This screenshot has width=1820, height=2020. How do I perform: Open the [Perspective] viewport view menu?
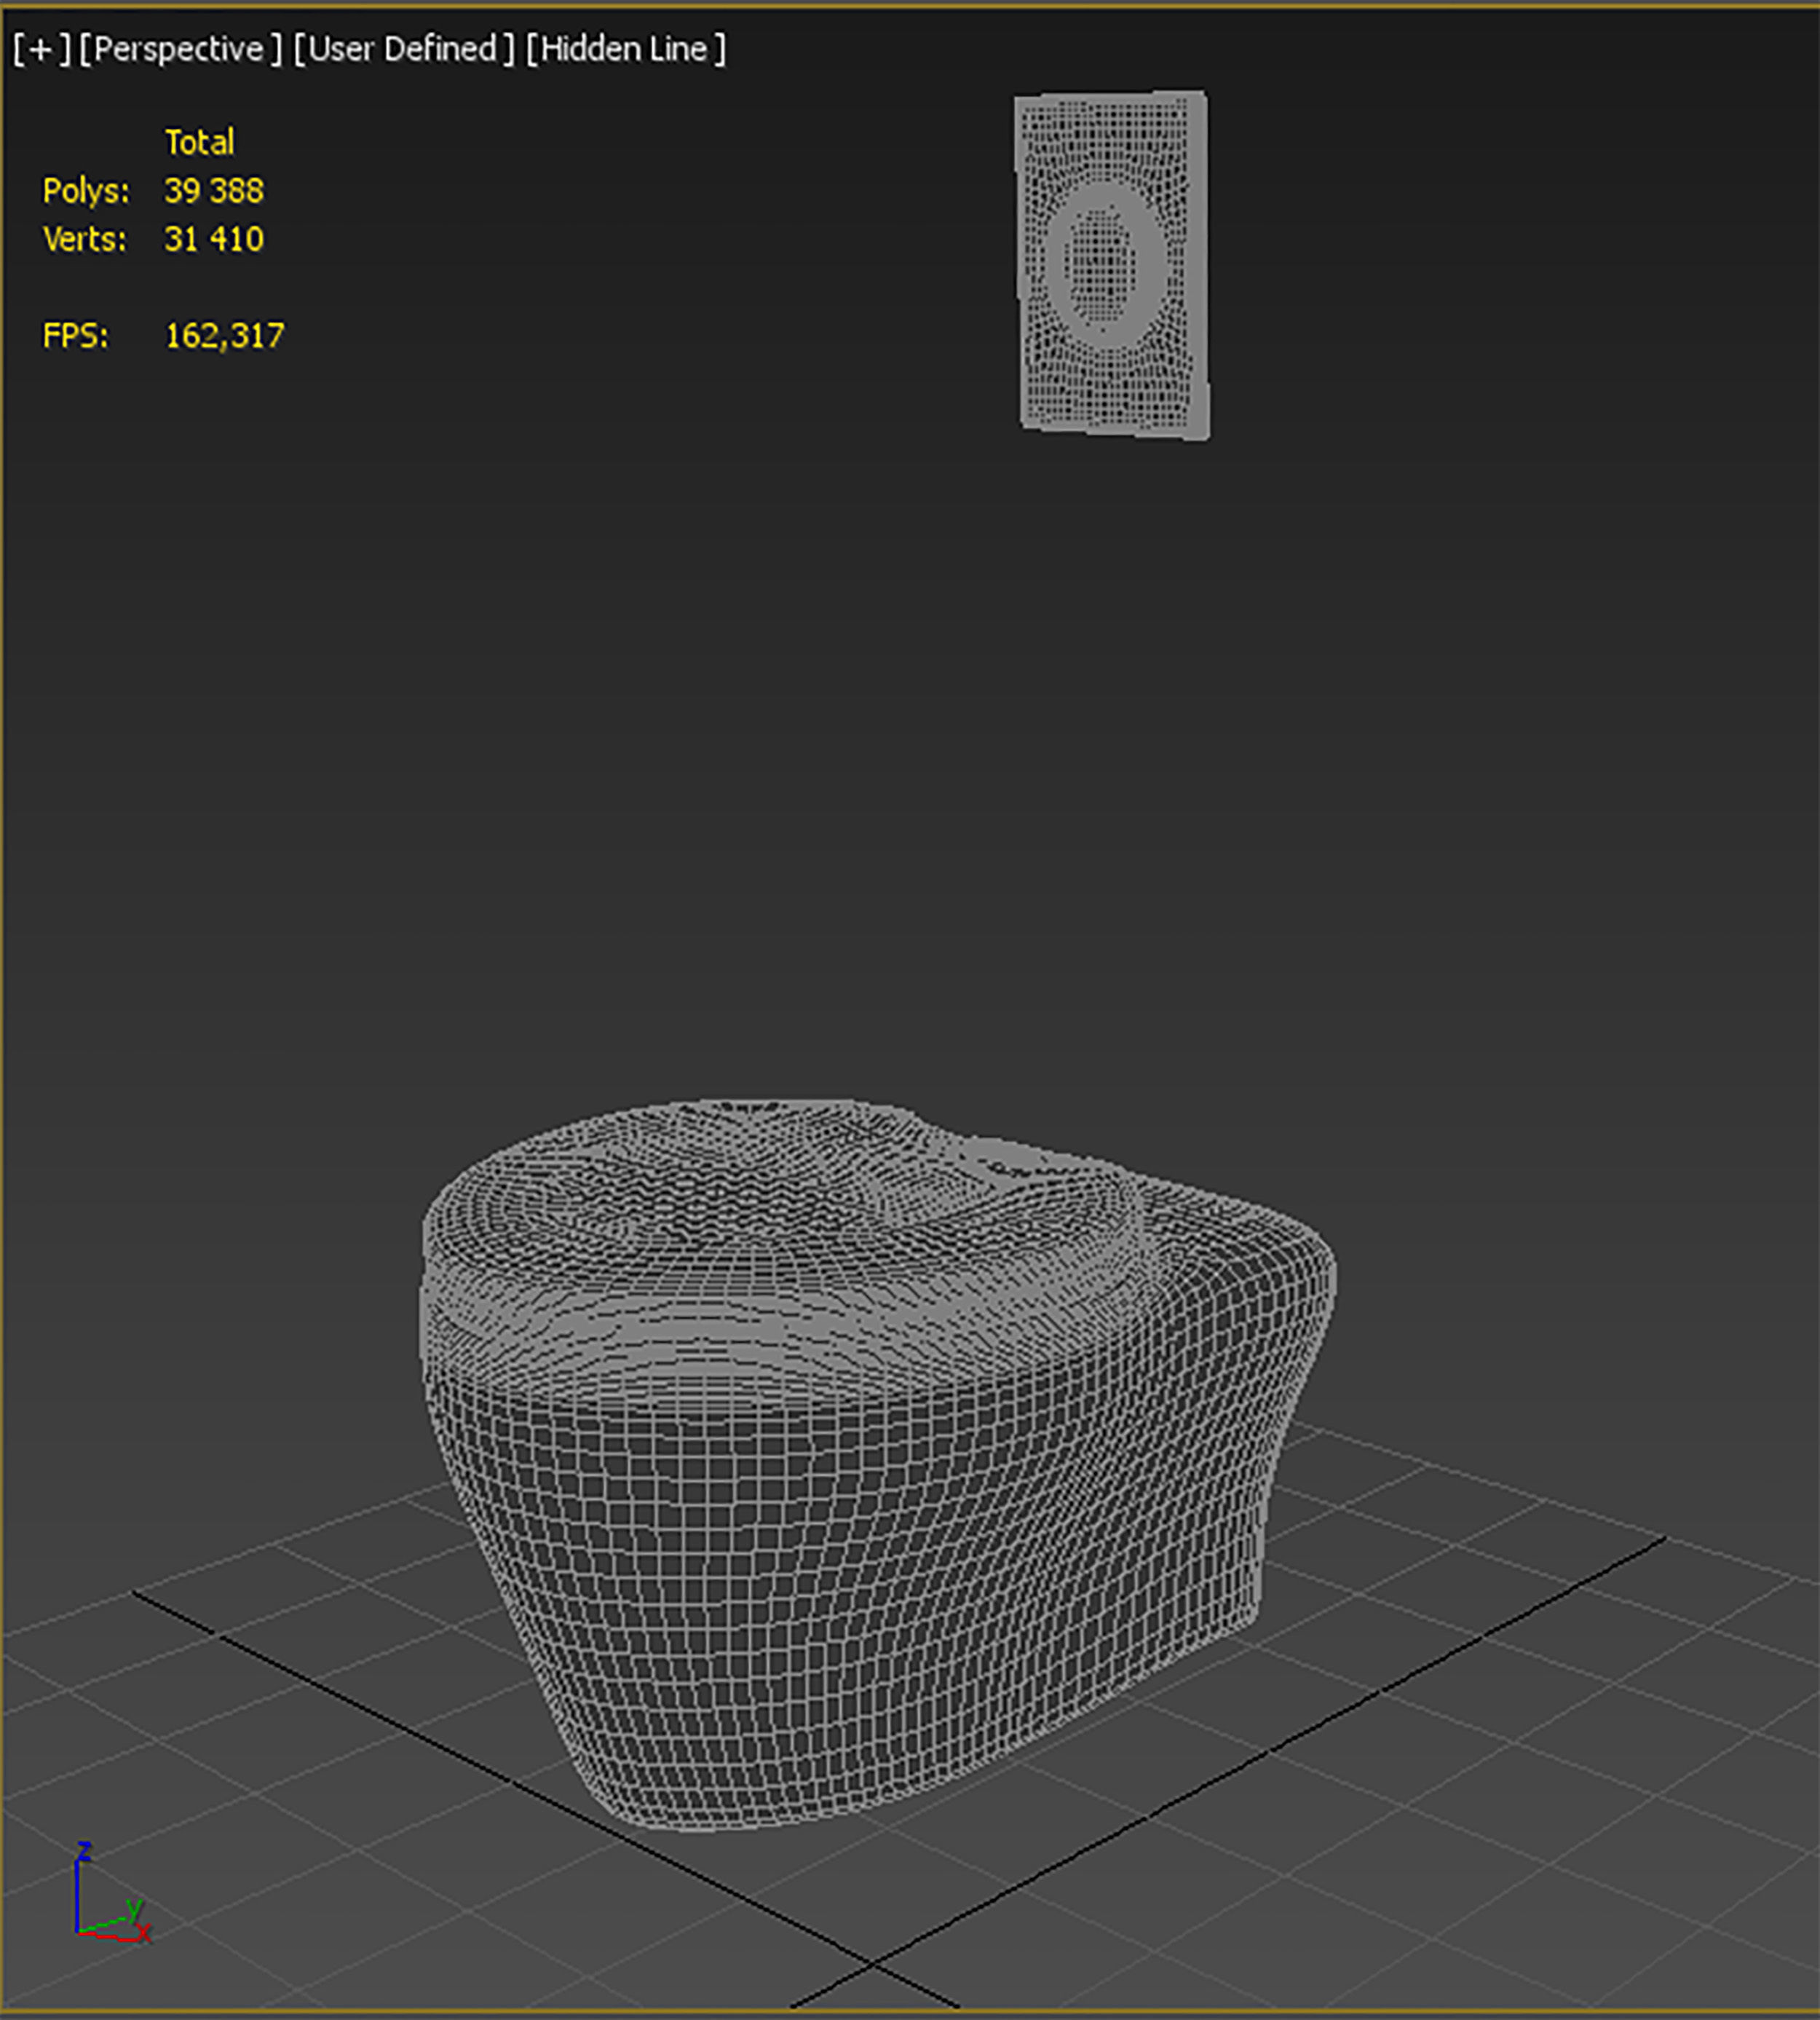click(180, 49)
